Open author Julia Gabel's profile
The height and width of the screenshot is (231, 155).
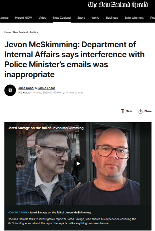pos(26,88)
